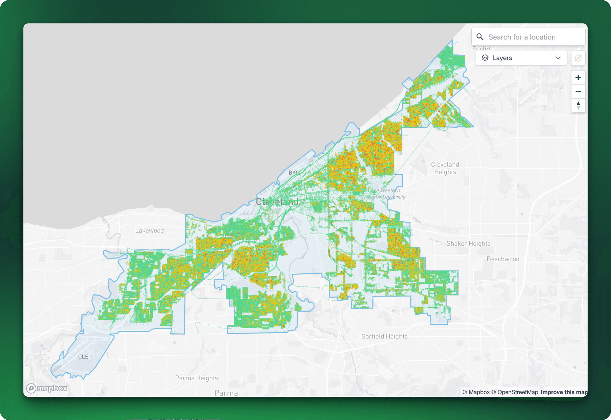Toggle the crossed-out gear button

(578, 58)
